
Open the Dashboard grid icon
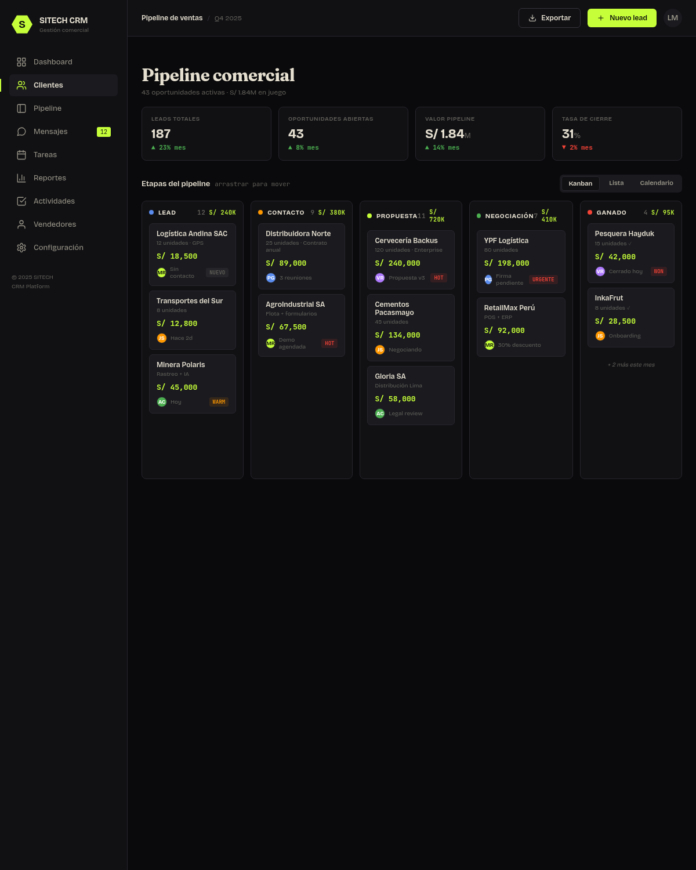(21, 62)
